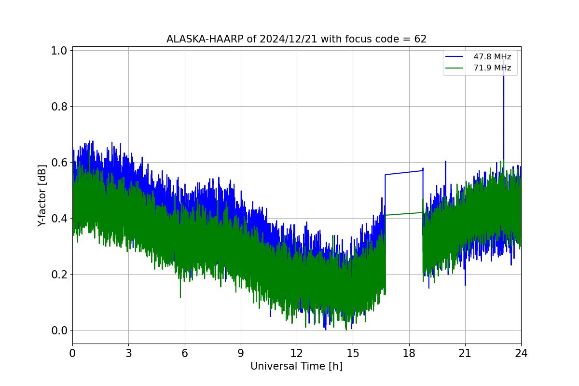The height and width of the screenshot is (386, 579).
Task: Select the 47.8 MHz legend label
Action: tap(492, 57)
